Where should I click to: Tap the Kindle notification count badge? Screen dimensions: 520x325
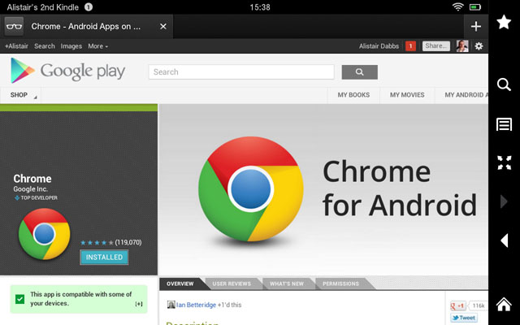(89, 7)
